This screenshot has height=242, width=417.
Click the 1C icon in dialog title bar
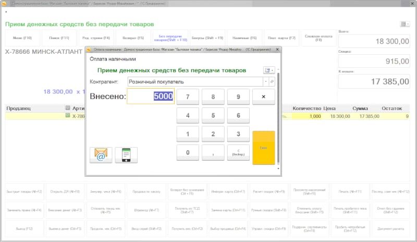pos(89,50)
